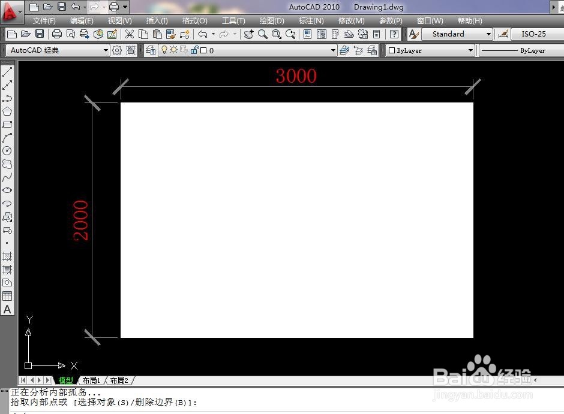Open the Layer Properties Manager icon
This screenshot has width=564, height=414.
151,50
